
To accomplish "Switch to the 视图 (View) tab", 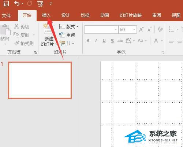I will 176,15.
